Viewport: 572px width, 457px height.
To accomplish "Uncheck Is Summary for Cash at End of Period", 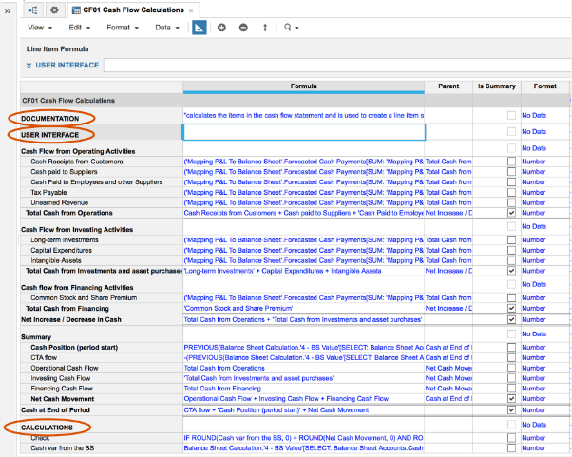I will [x=511, y=409].
